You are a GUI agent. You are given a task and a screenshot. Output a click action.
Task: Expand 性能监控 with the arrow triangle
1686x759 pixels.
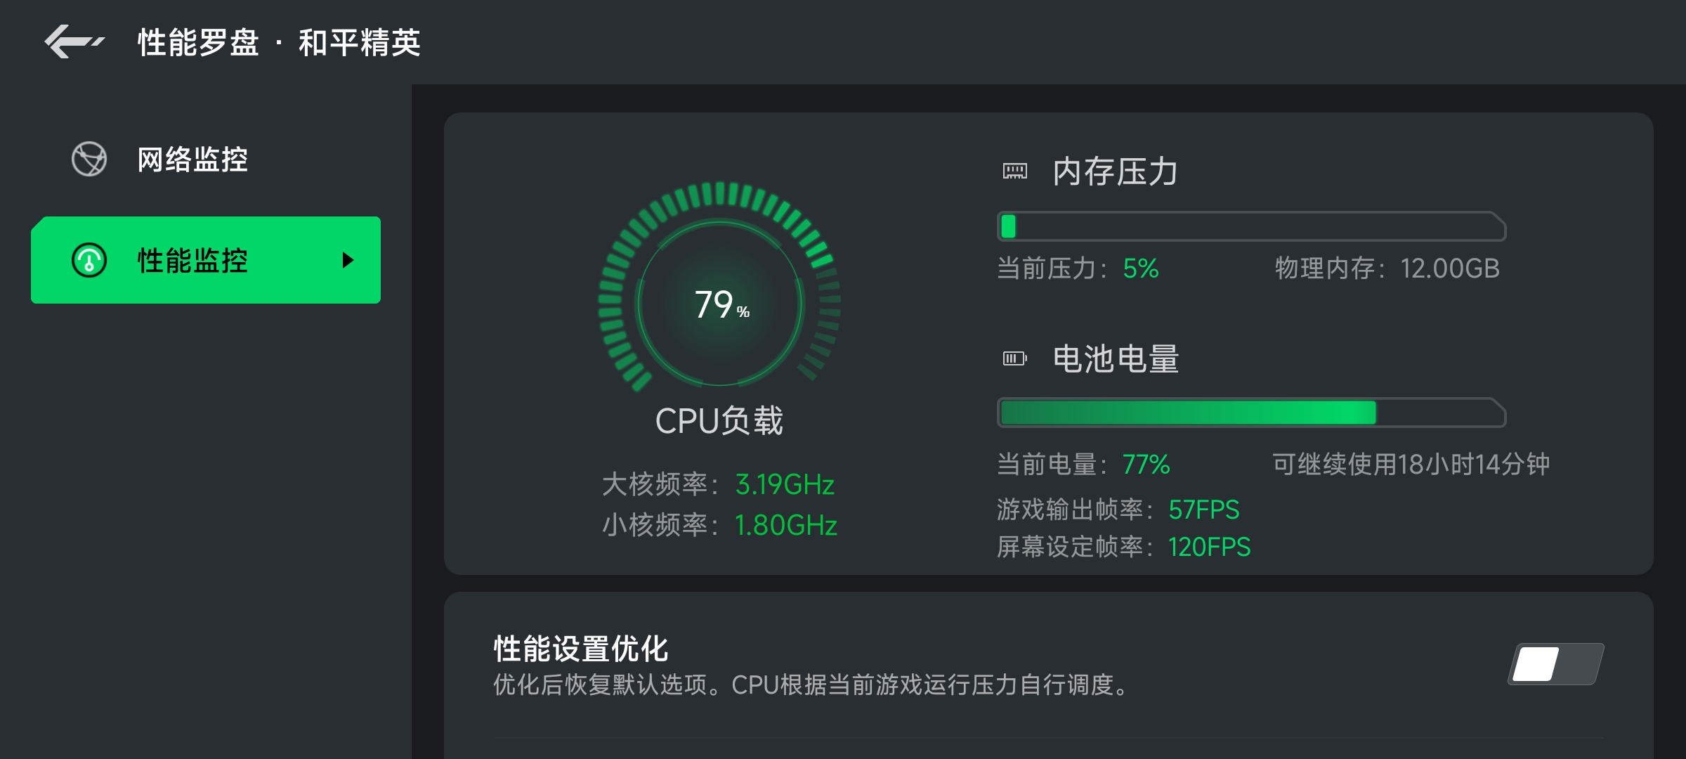(x=348, y=260)
